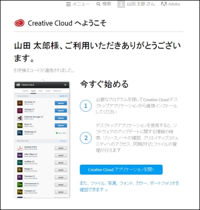Click the Fireworks CC Fw icon
This screenshot has height=210, width=200.
point(20,192)
